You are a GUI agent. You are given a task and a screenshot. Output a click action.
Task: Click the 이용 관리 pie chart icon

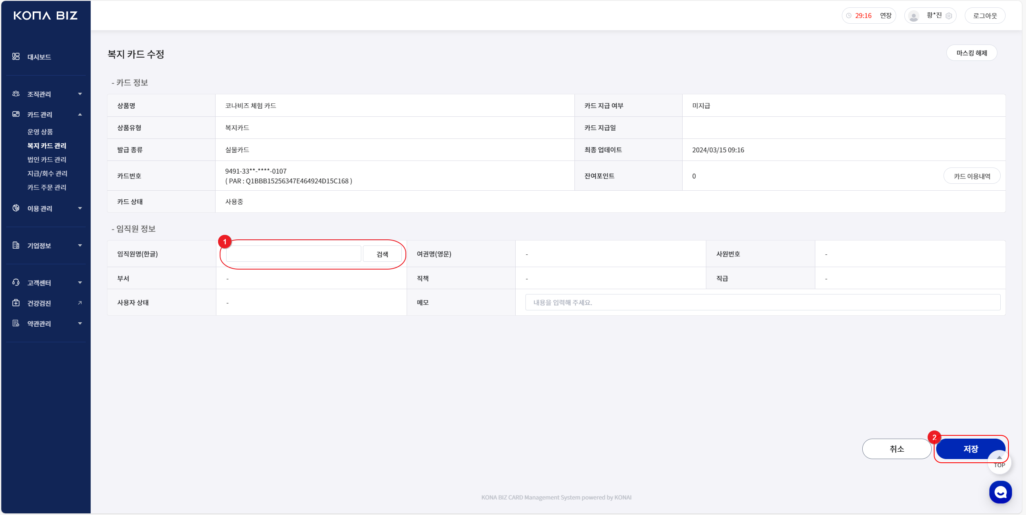tap(16, 208)
